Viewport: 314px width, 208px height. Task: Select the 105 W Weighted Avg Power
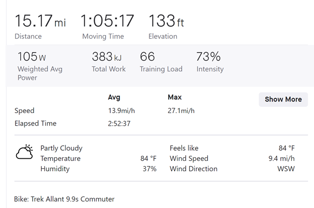(x=31, y=57)
